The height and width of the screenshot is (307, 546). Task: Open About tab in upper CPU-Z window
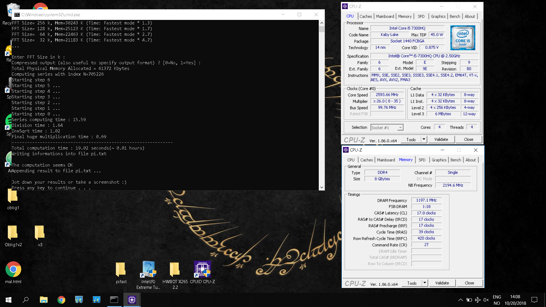coord(470,16)
